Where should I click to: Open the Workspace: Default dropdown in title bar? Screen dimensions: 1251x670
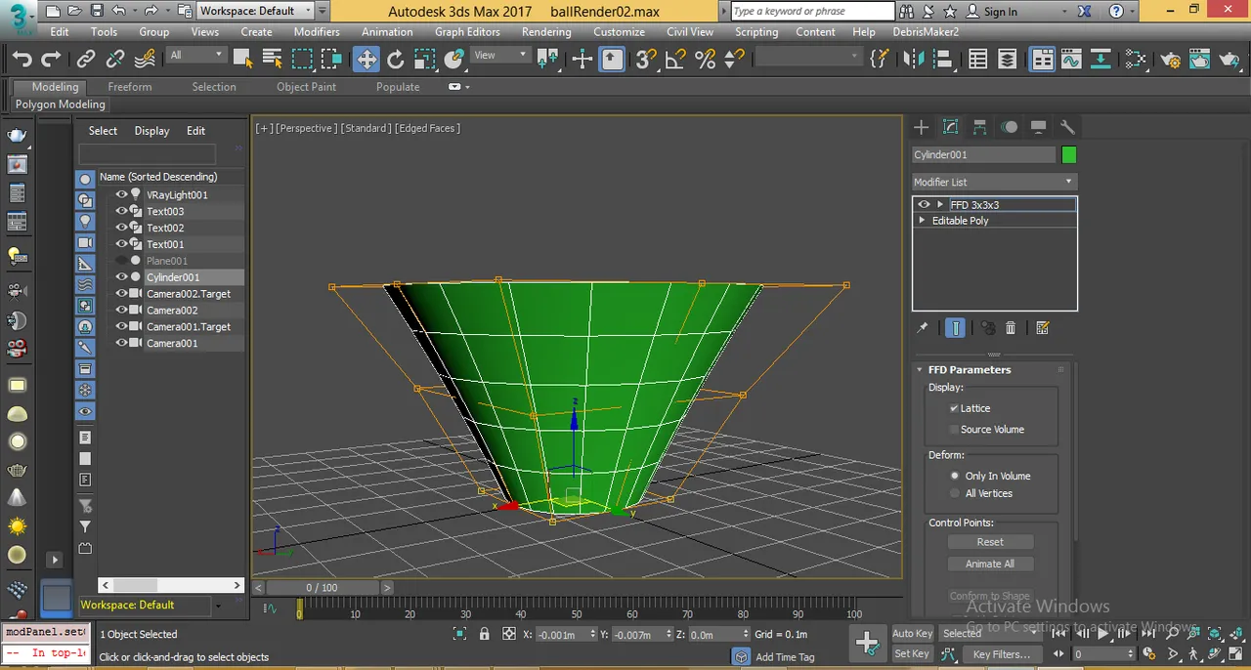click(x=256, y=11)
